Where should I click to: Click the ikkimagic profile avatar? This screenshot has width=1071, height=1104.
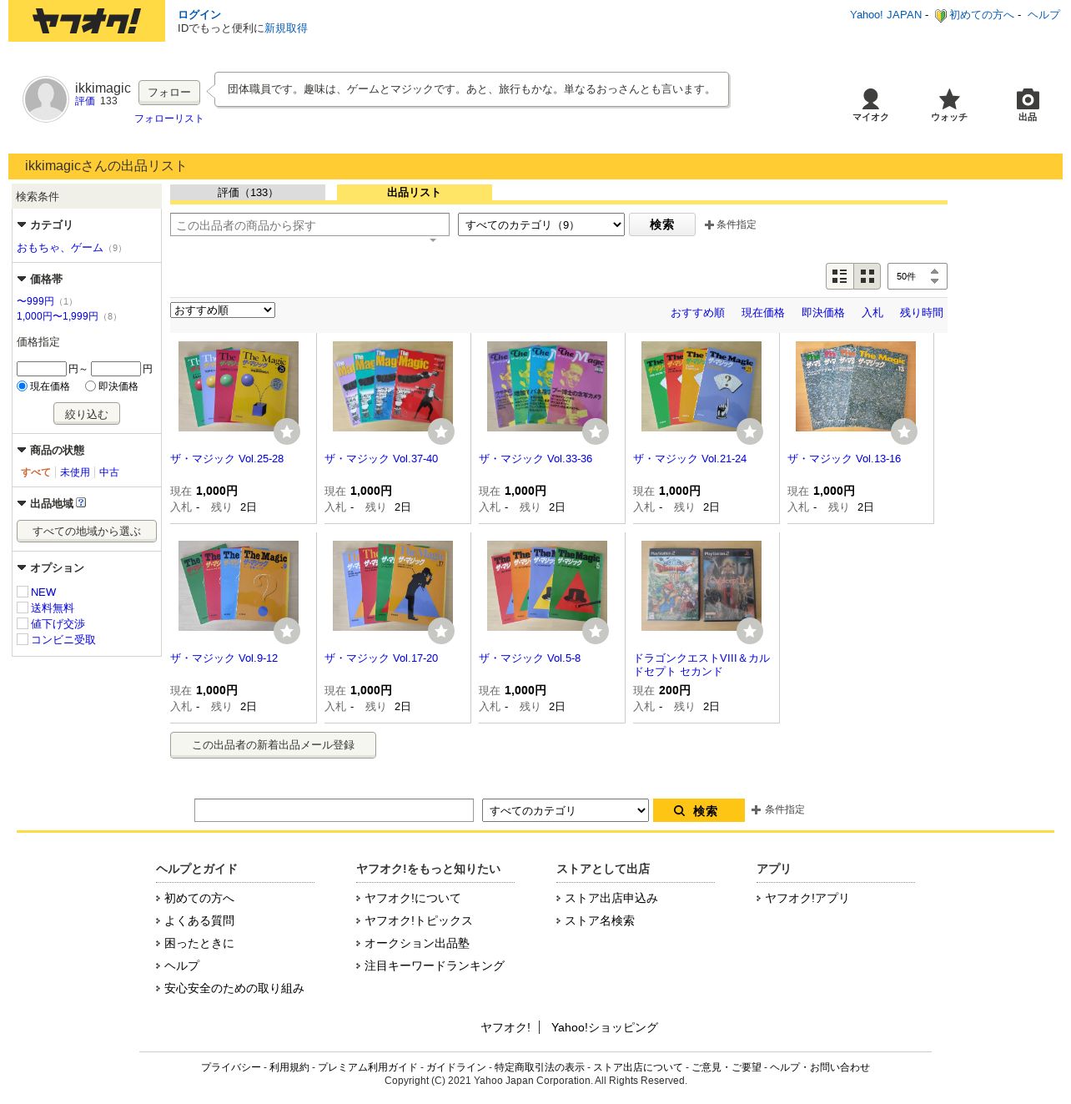tap(46, 99)
